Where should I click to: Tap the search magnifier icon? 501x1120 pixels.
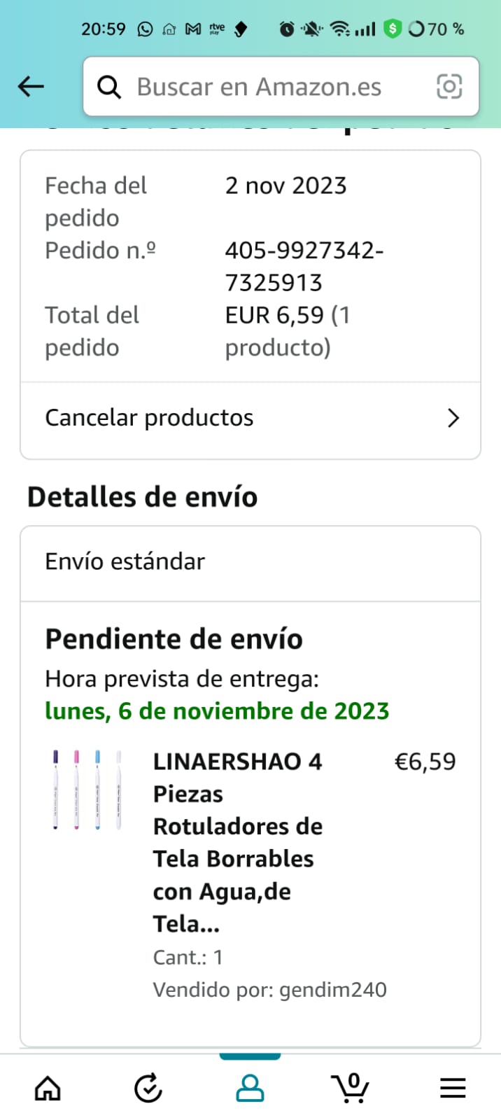108,87
